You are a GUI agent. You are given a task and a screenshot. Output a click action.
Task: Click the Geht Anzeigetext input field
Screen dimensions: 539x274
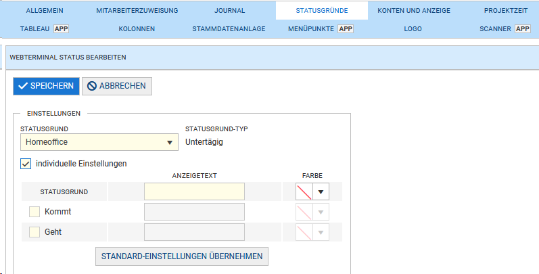[194, 232]
